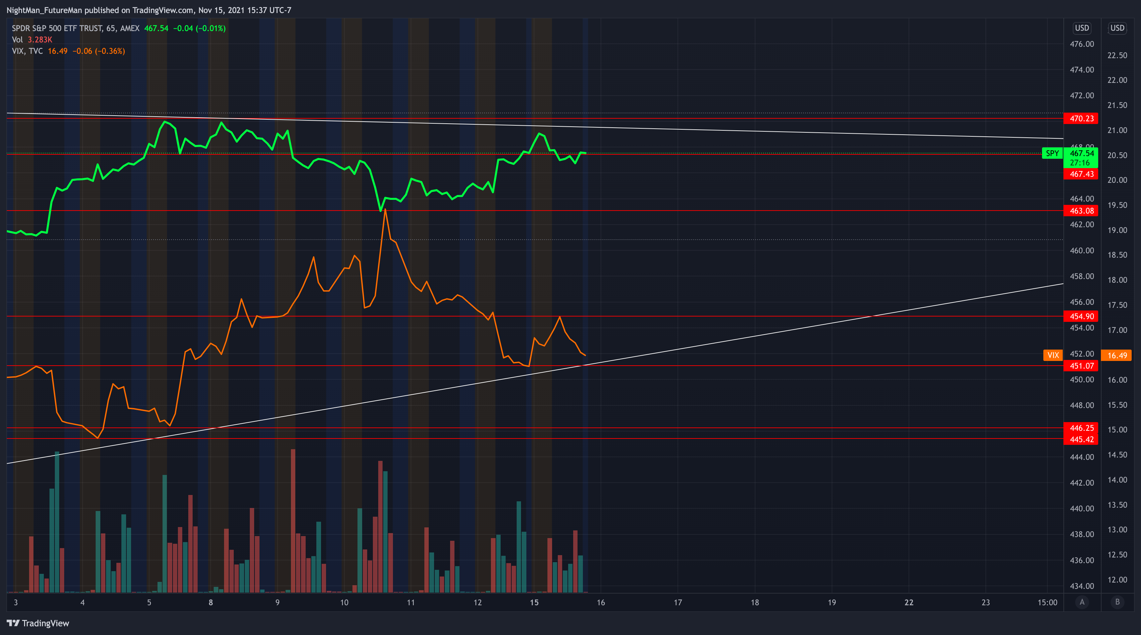Viewport: 1141px width, 635px height.
Task: Click the 445.42 red price level label
Action: [1081, 439]
